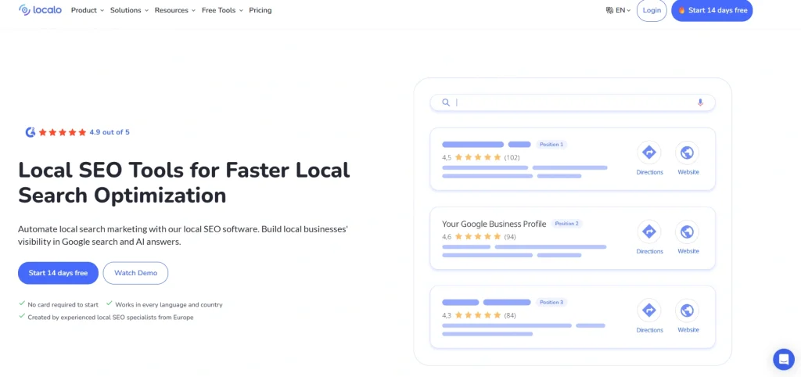This screenshot has width=801, height=377.
Task: Go to the Pricing page
Action: [260, 10]
